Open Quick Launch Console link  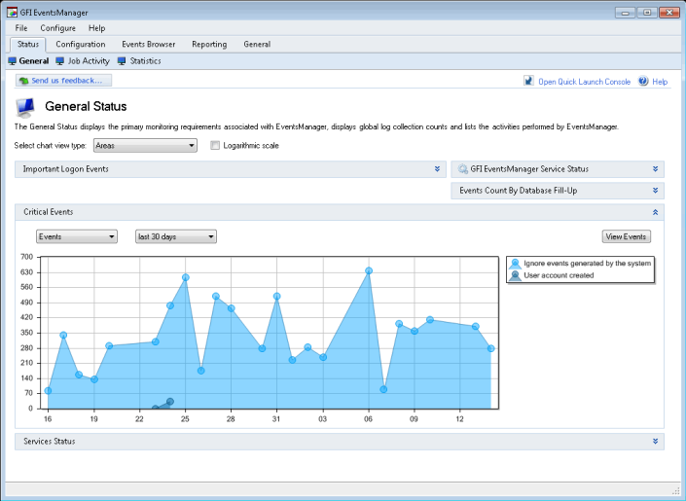pyautogui.click(x=584, y=82)
